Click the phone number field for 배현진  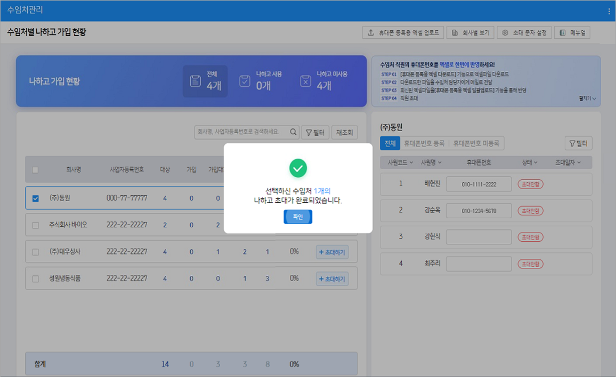(479, 184)
